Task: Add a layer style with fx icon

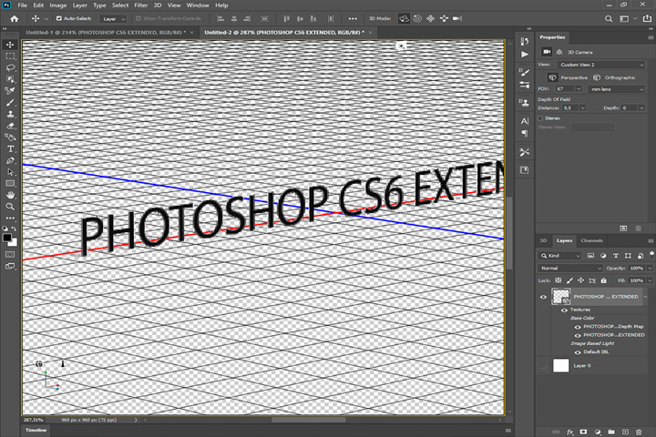Action: [x=569, y=432]
